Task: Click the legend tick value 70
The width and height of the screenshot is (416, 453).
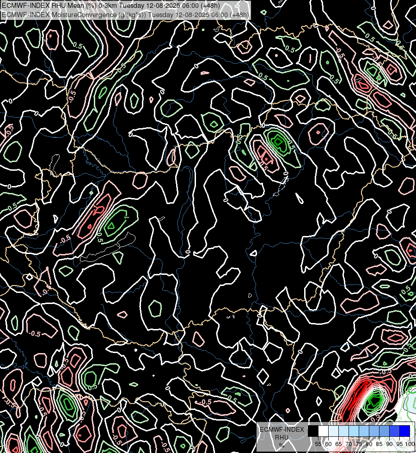Action: (x=349, y=444)
